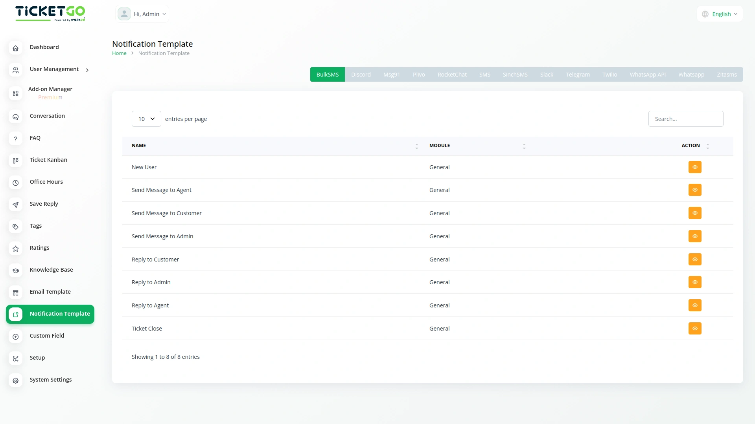The image size is (755, 424).
Task: Click the Home breadcrumb link
Action: pyautogui.click(x=119, y=53)
